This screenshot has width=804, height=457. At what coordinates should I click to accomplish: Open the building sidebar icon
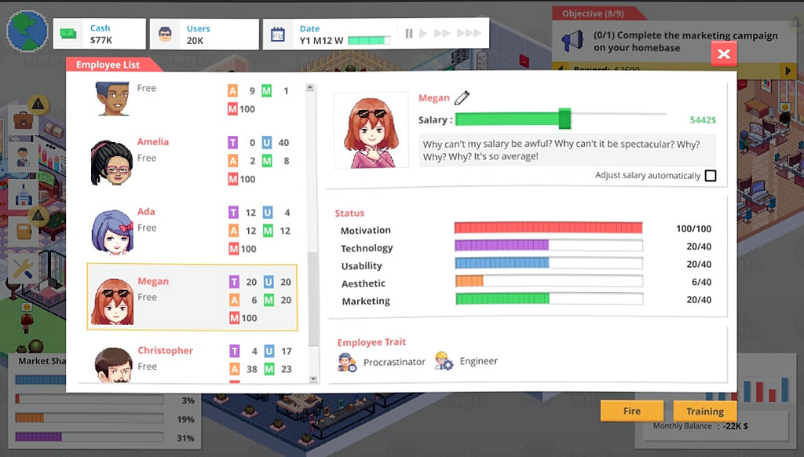(23, 193)
